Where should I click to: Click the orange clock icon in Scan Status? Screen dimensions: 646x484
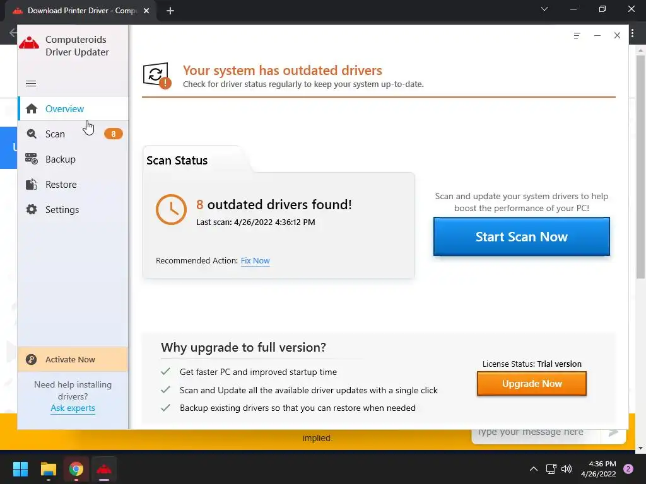coord(171,209)
